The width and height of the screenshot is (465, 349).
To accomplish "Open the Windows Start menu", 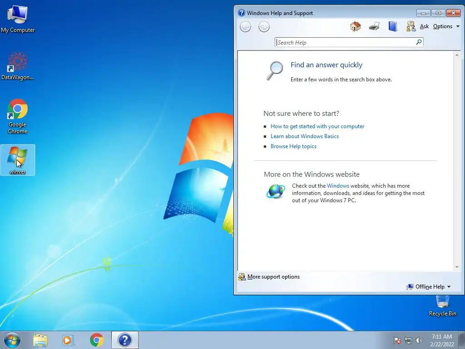I will tap(12, 340).
